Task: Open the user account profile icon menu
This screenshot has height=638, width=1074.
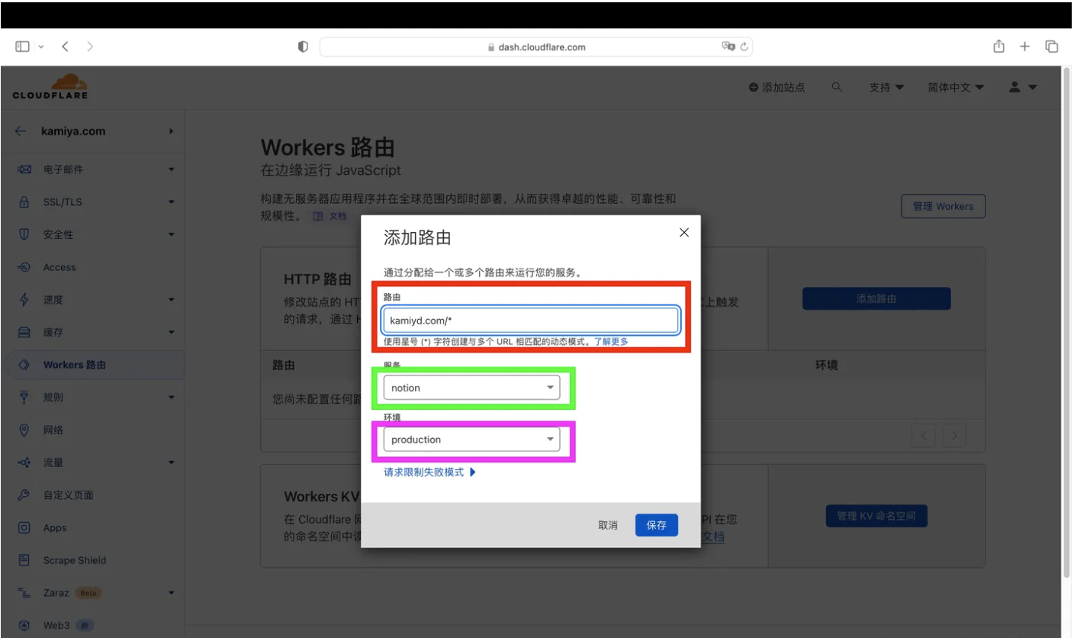Action: point(1022,87)
